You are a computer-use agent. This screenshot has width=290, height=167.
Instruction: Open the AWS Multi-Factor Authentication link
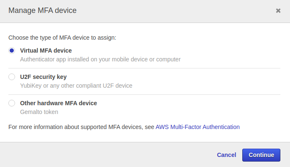(198, 127)
